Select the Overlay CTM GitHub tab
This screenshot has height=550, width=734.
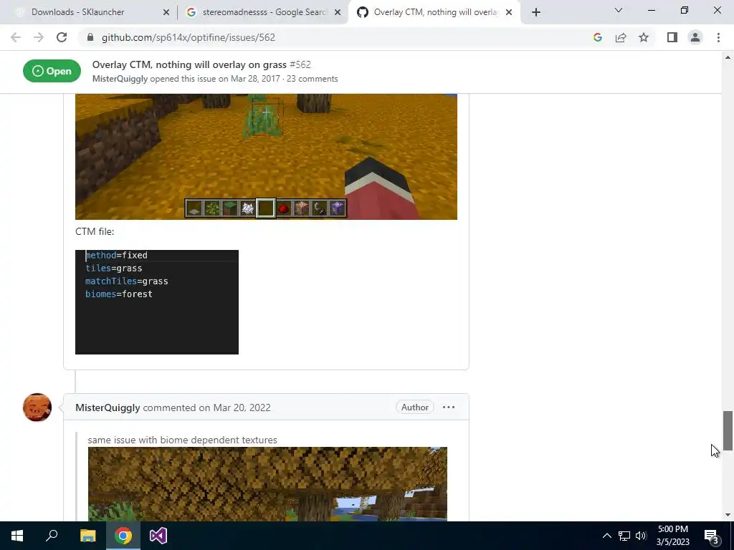(x=434, y=12)
